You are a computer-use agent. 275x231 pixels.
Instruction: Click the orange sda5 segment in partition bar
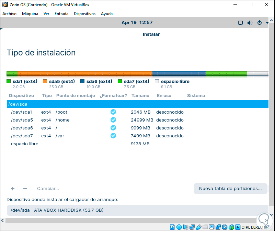85,74
